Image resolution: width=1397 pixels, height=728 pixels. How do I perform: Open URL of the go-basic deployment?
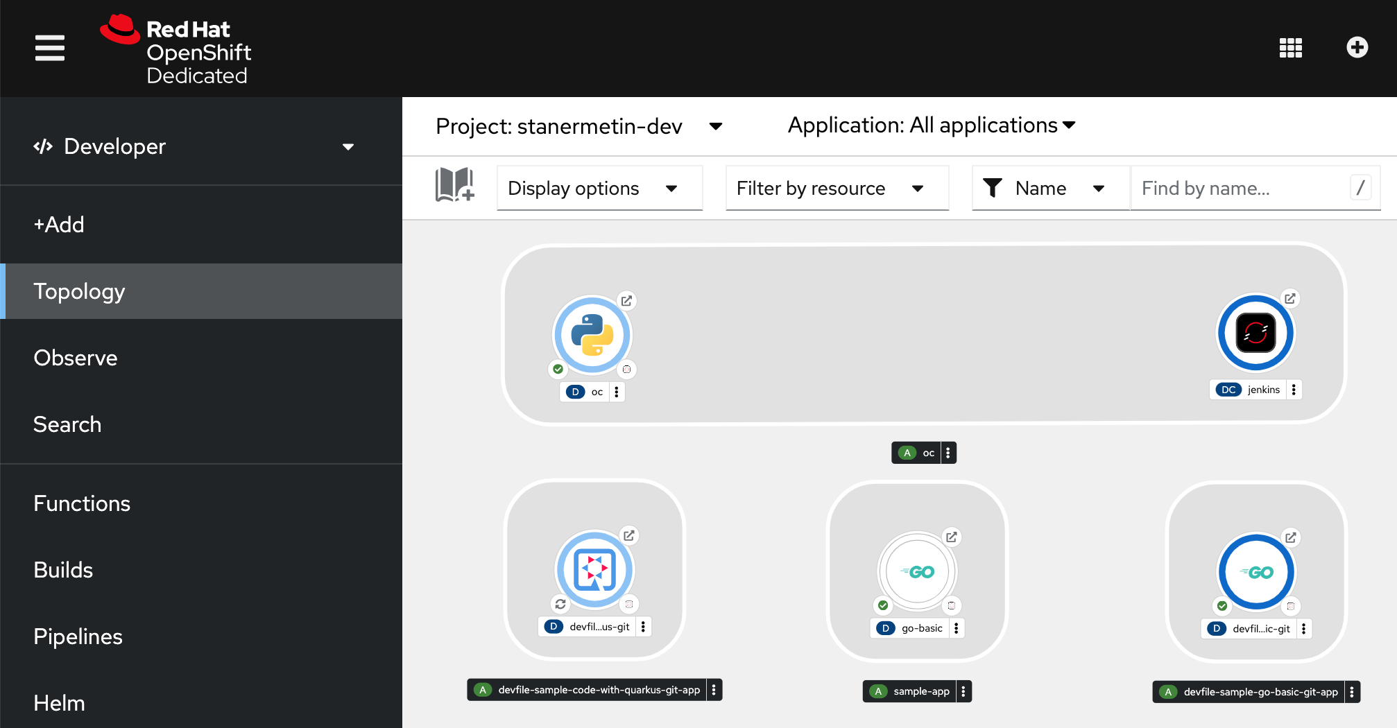952,537
